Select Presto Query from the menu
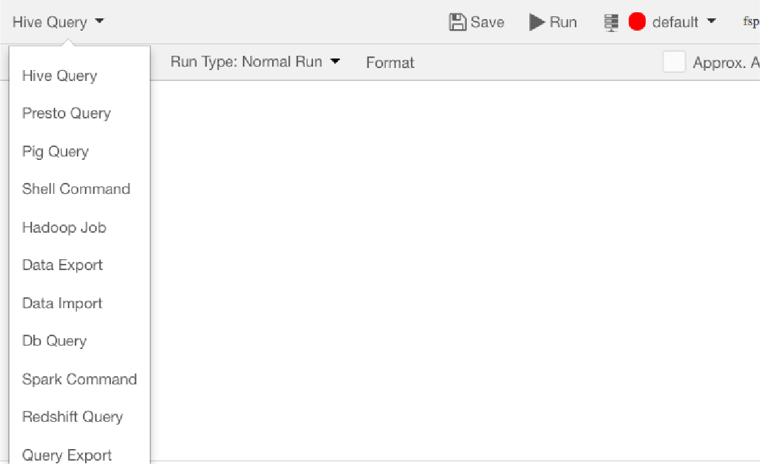This screenshot has width=760, height=464. tap(67, 114)
